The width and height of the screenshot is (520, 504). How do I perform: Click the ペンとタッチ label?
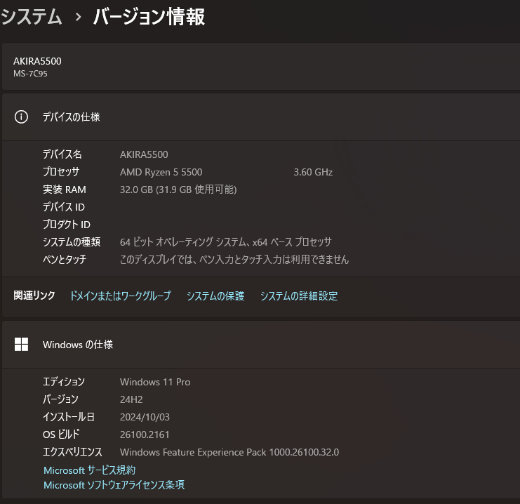tap(65, 259)
